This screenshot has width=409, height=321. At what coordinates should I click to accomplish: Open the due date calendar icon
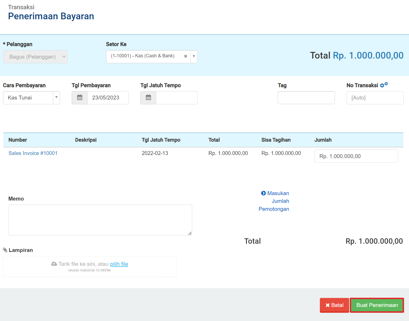(x=148, y=98)
